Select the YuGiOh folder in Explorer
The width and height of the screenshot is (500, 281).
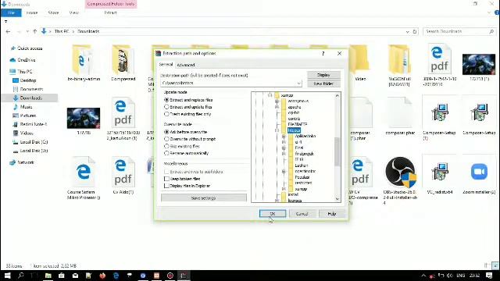[x=399, y=66]
